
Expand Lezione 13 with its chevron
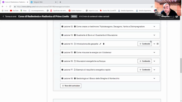pos(154,35)
